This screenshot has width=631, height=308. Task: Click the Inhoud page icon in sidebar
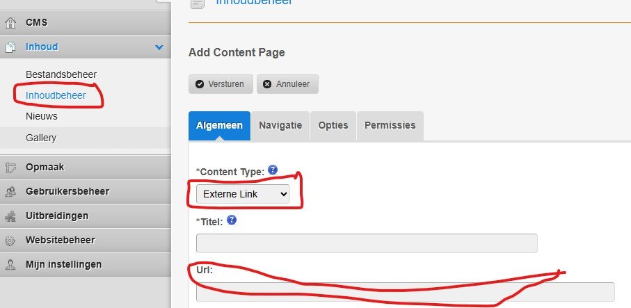coord(10,47)
